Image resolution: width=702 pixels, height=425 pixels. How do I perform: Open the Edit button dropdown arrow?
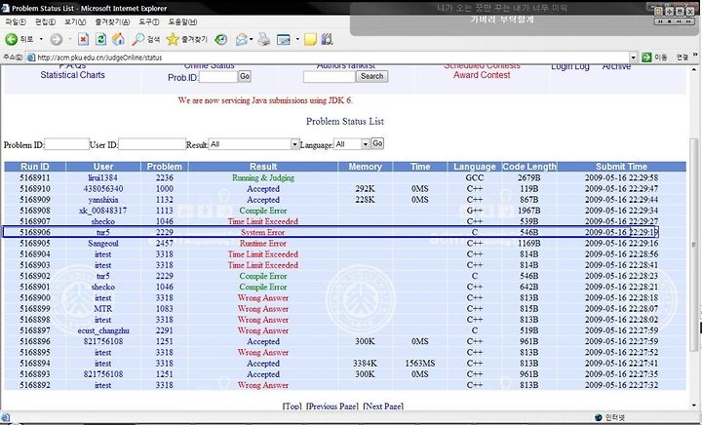pos(297,39)
